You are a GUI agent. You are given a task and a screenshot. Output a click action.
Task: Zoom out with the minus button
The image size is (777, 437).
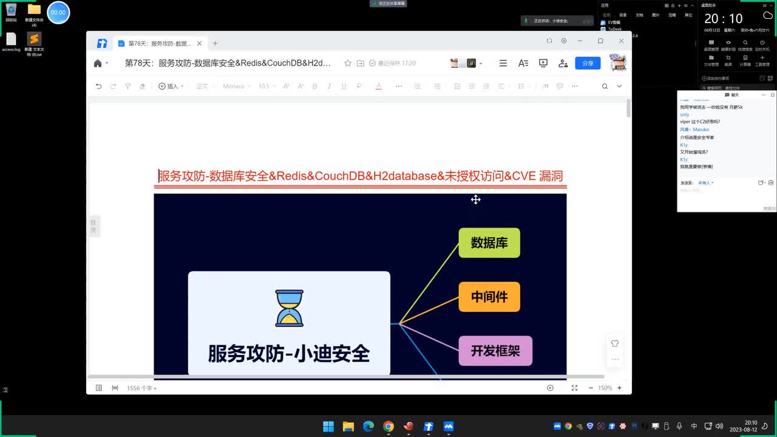point(590,388)
